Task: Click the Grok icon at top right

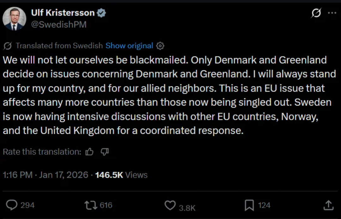Action: click(316, 13)
